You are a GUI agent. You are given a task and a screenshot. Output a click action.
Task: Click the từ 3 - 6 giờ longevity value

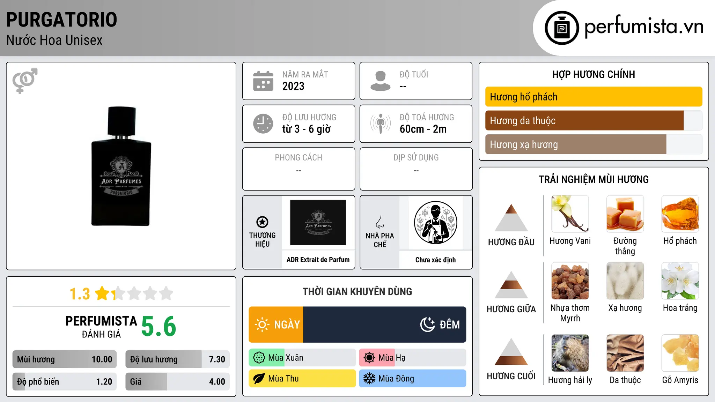pos(306,129)
